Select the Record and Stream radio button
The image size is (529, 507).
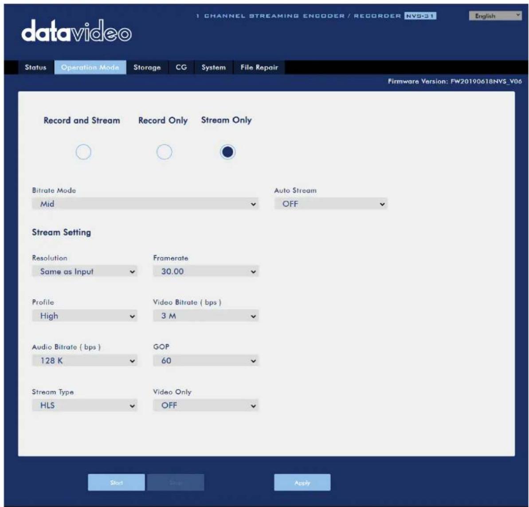[83, 152]
